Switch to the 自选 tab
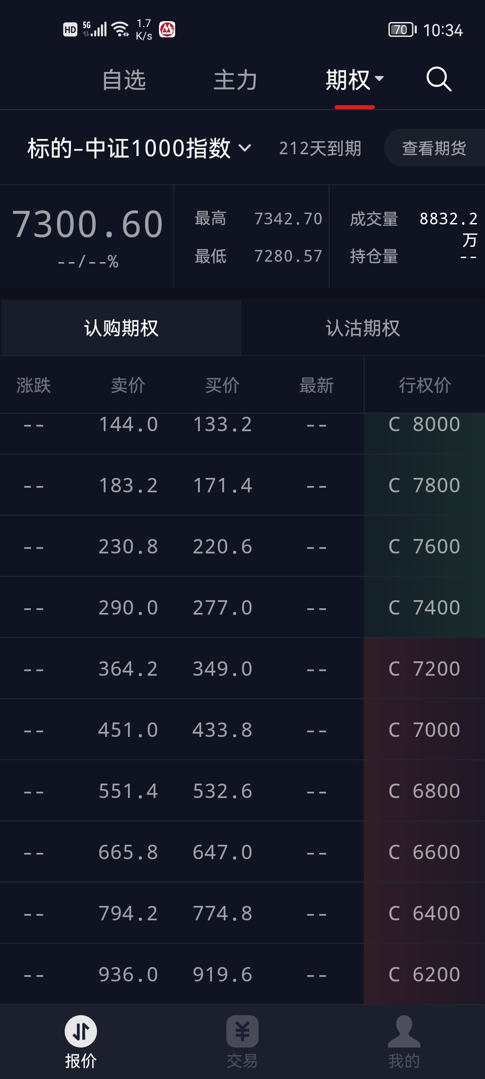This screenshot has height=1079, width=485. pos(124,80)
